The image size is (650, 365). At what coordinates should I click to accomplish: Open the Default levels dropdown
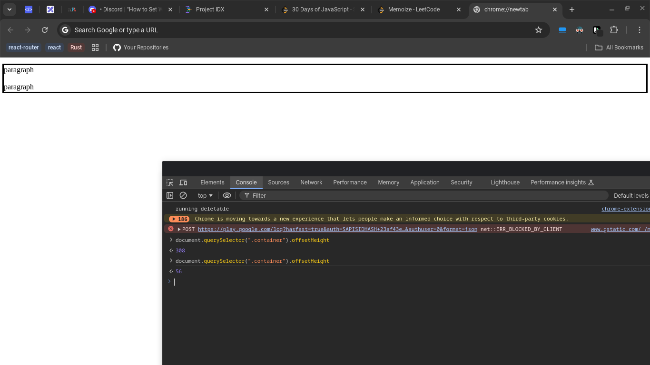pos(631,195)
